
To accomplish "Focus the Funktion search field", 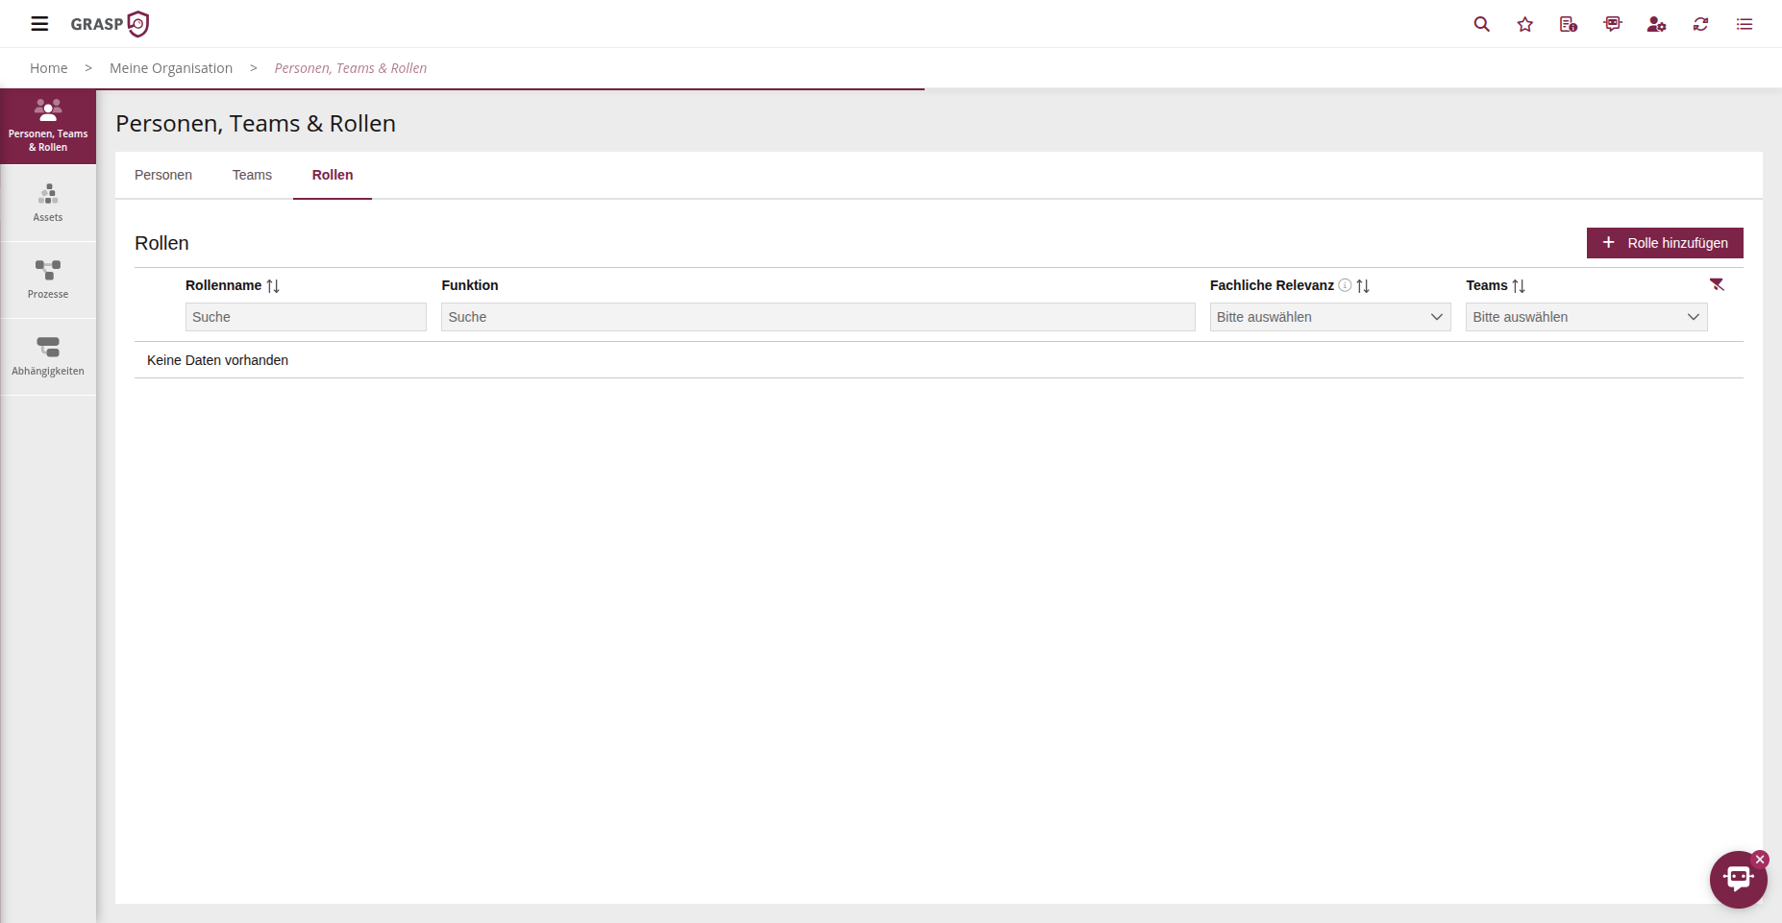I will click(x=817, y=317).
